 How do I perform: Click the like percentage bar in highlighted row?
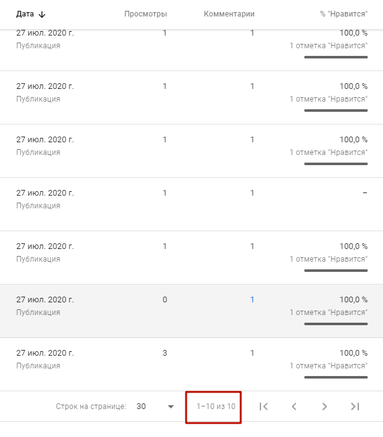click(335, 324)
